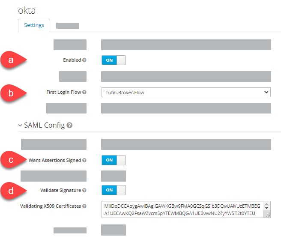Click the help icon beside First Login Flow
Viewport: 281px width, 239px height.
click(x=84, y=92)
